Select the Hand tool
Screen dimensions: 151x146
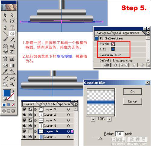[x=5, y=84]
